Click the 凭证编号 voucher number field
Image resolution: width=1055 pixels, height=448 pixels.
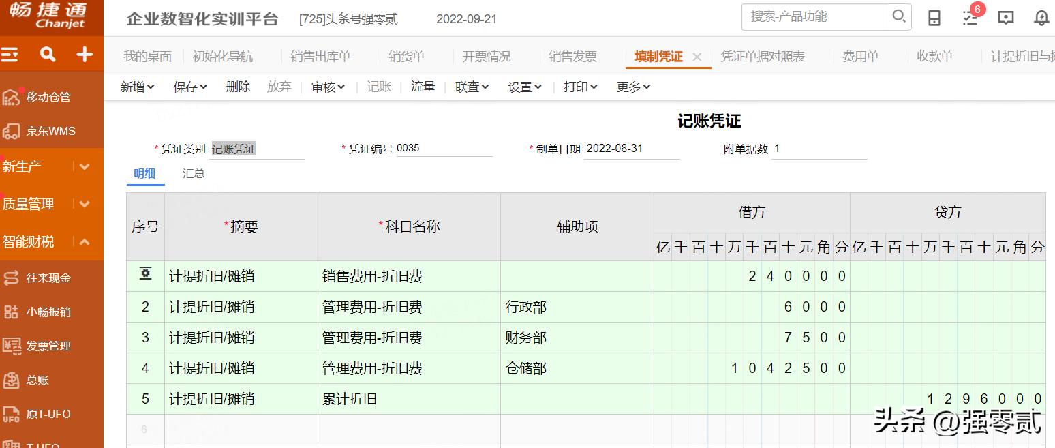pos(444,148)
